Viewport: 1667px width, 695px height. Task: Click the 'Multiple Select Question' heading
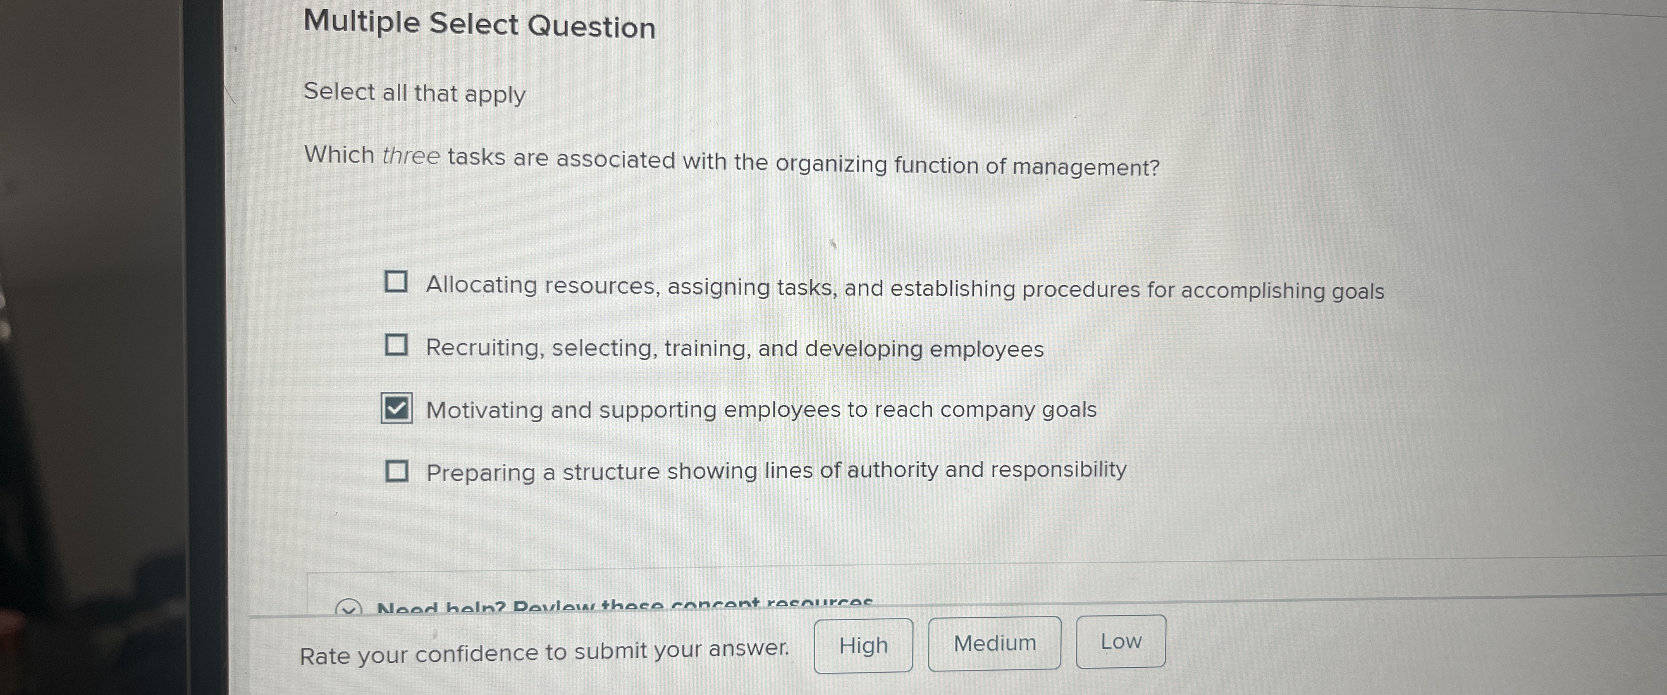pos(479,26)
